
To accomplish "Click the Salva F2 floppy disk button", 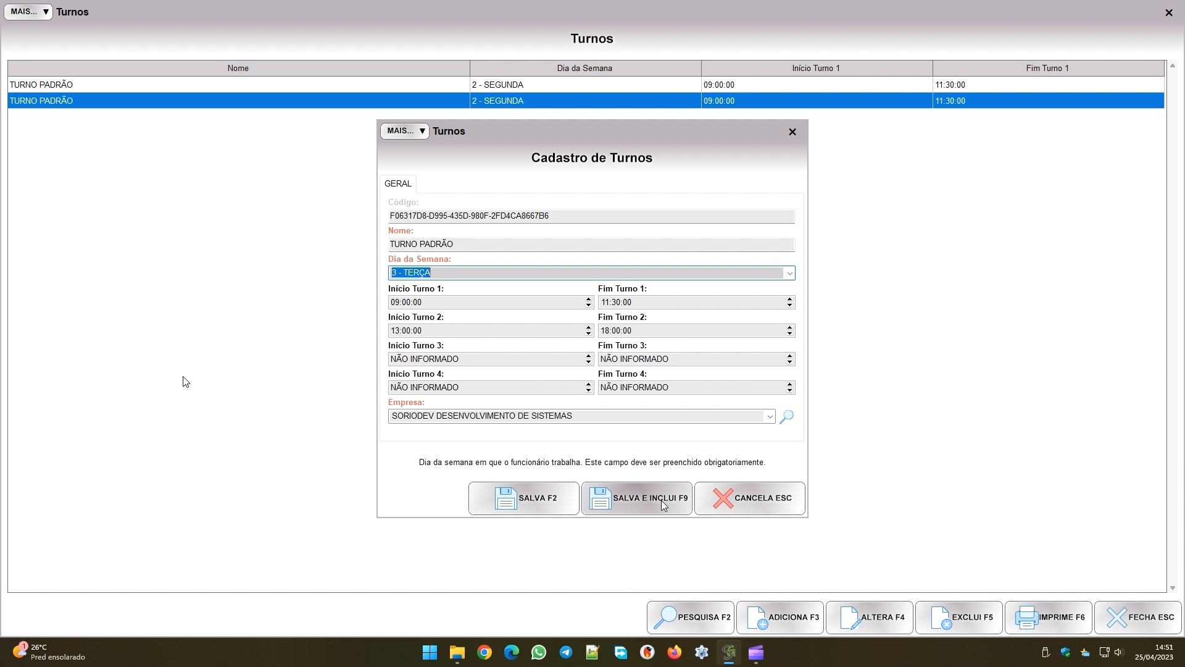I will pyautogui.click(x=523, y=498).
